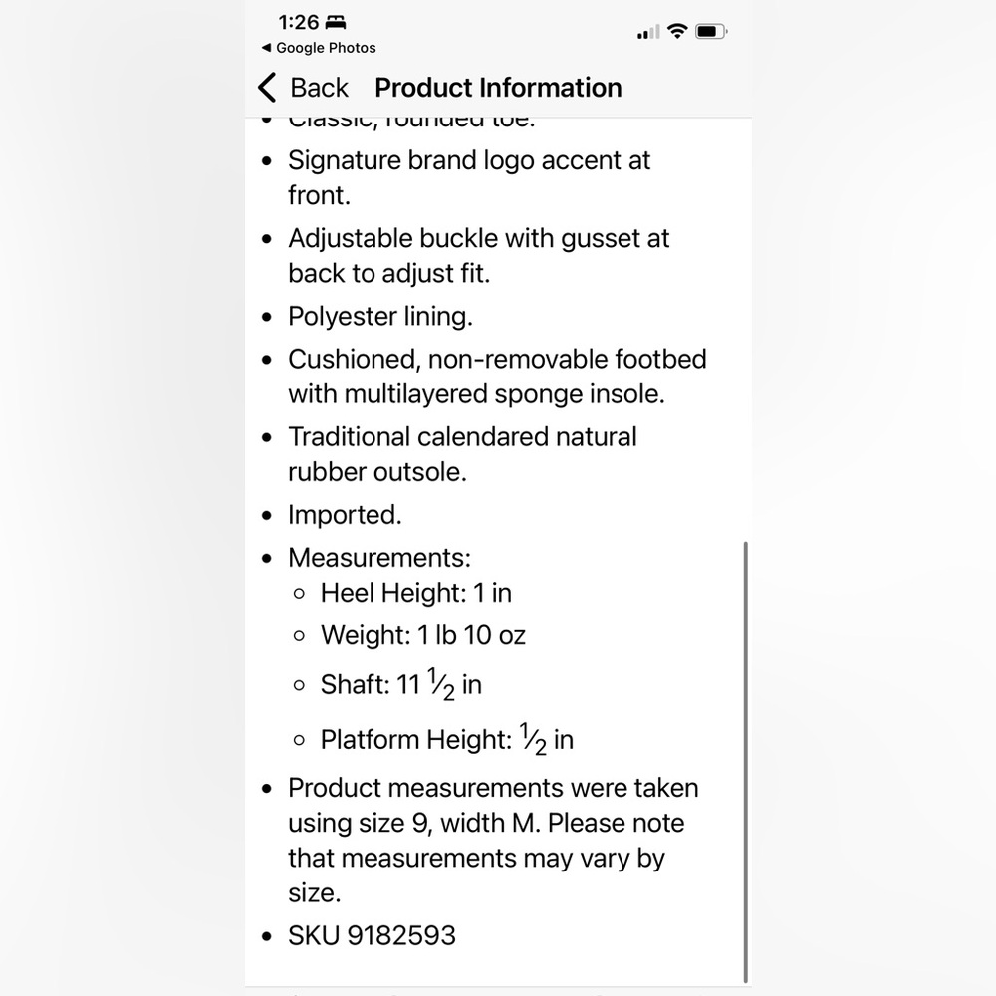This screenshot has width=996, height=996.
Task: Tap the Back chevron arrow icon
Action: [267, 87]
